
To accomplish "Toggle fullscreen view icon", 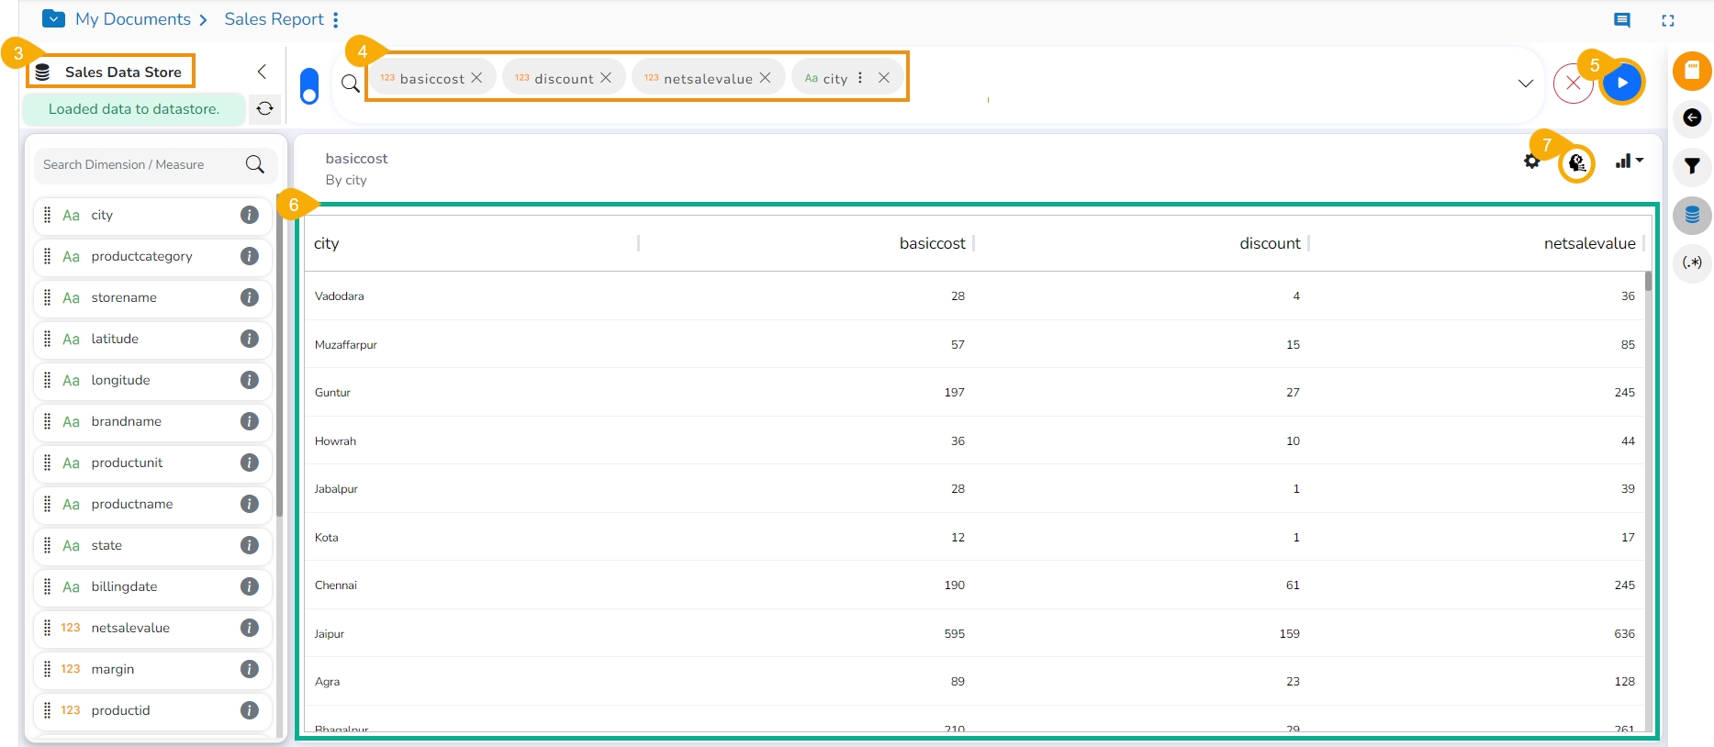I will pyautogui.click(x=1668, y=20).
